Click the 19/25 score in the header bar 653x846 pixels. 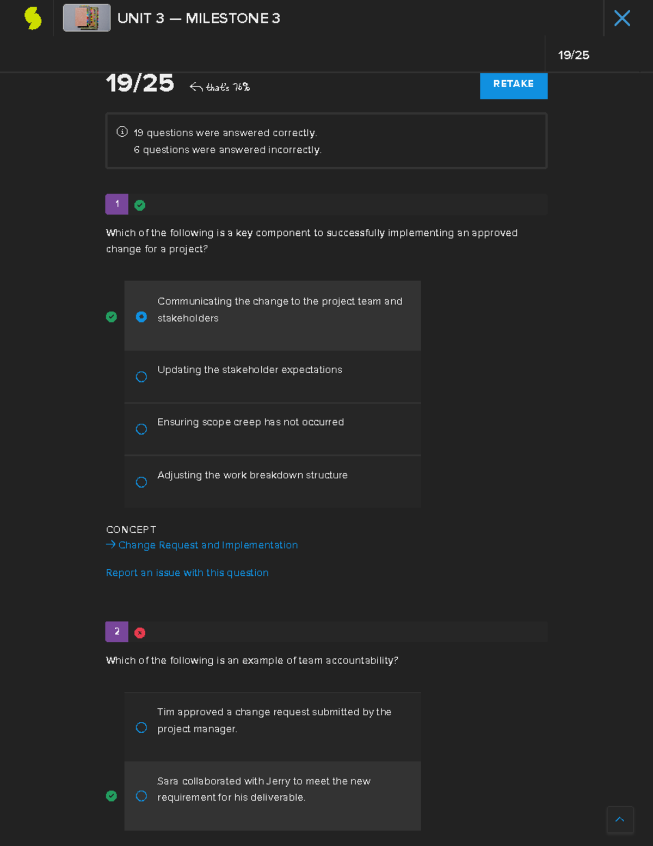pos(574,55)
